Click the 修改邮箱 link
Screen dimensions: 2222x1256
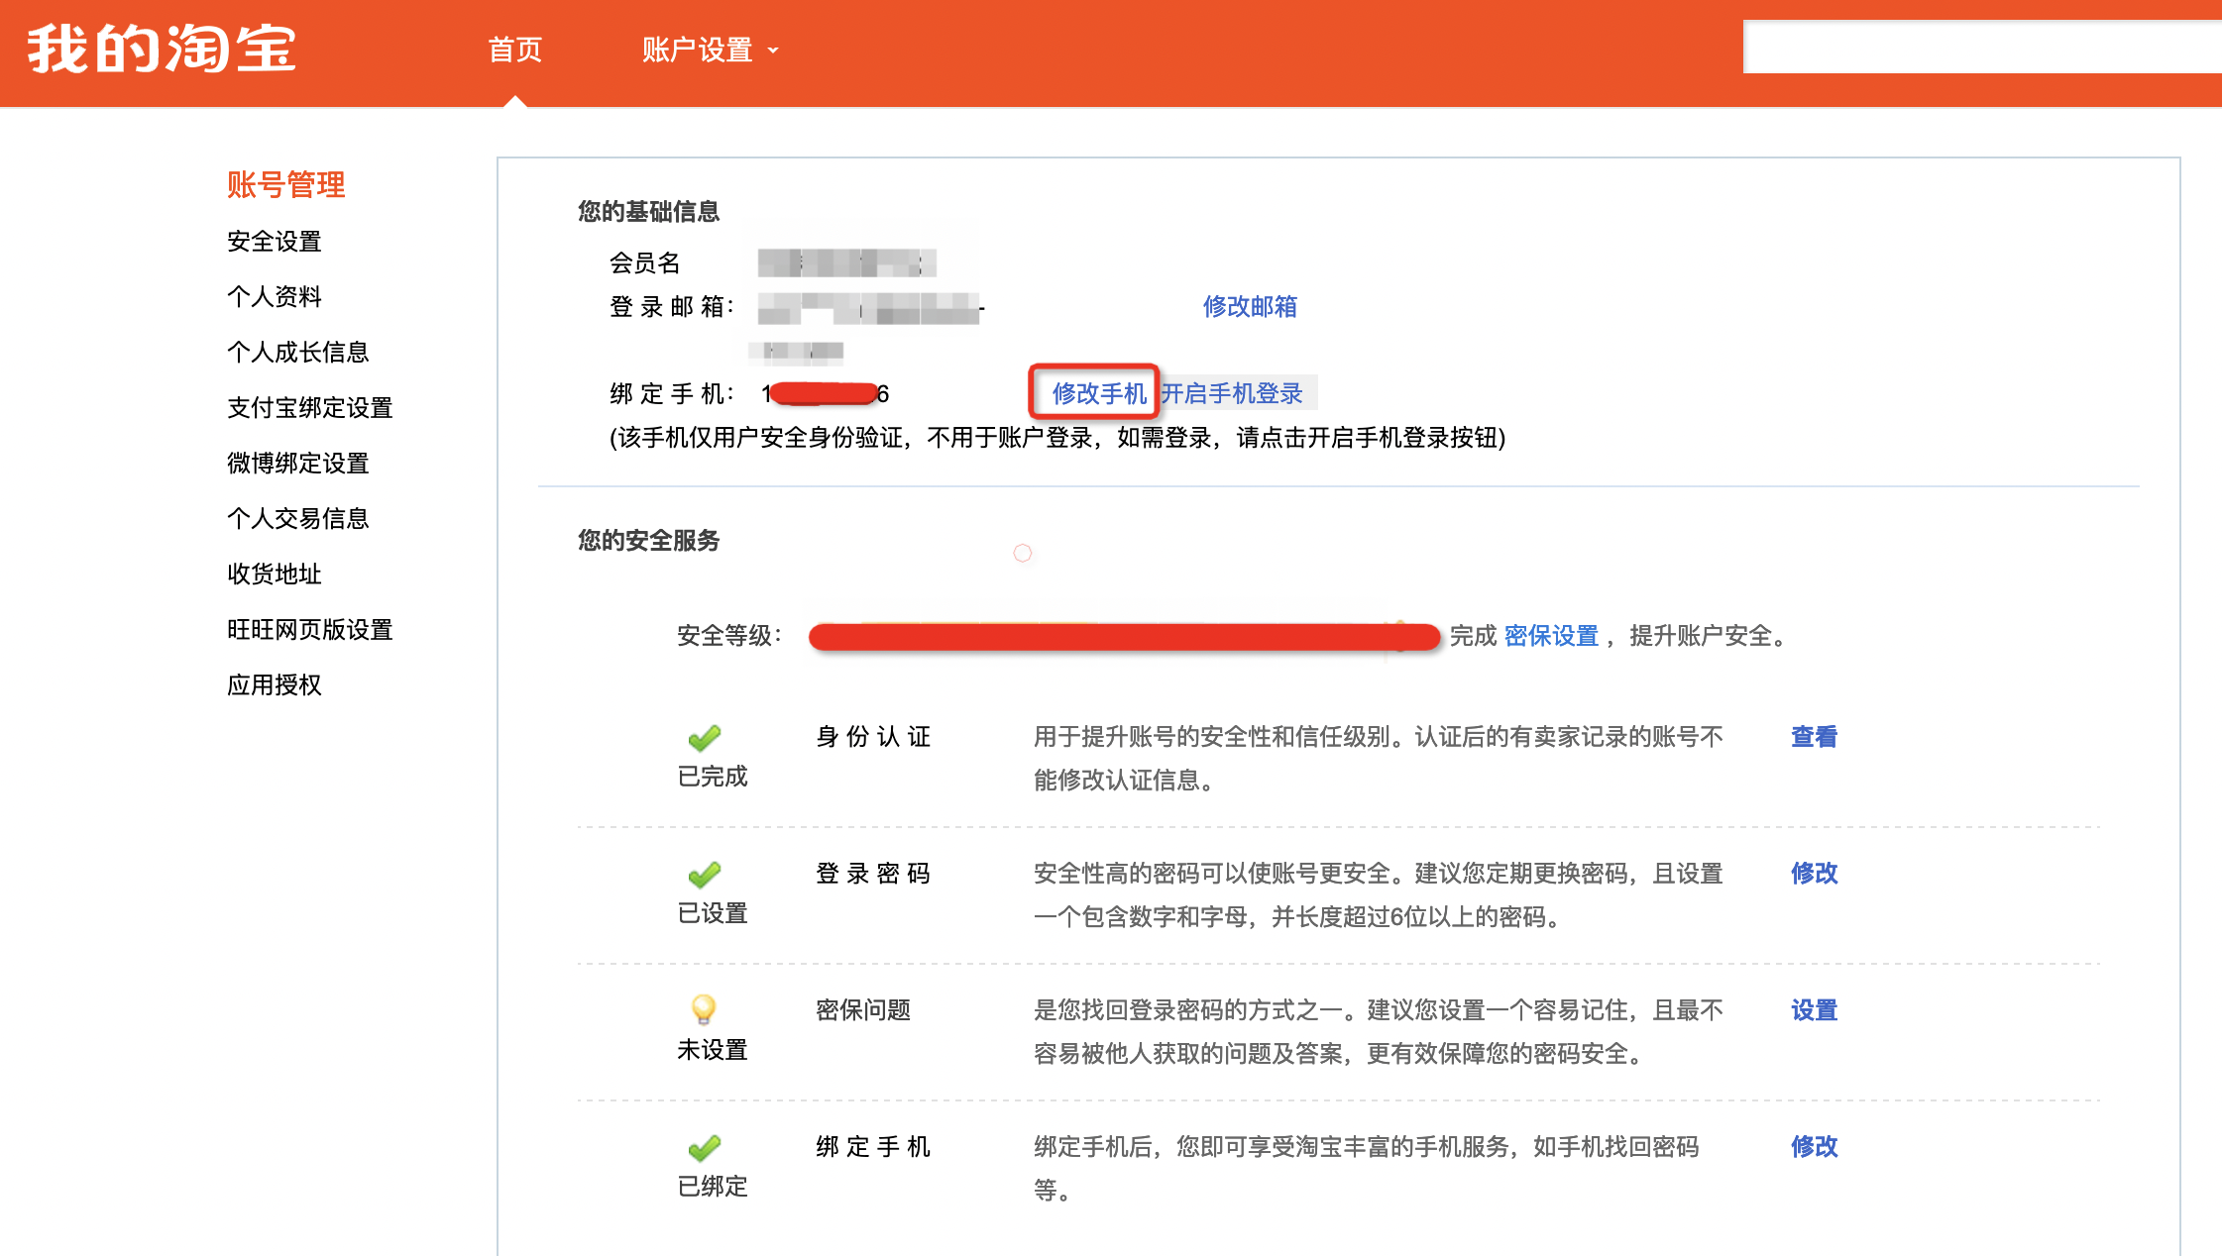point(1250,306)
